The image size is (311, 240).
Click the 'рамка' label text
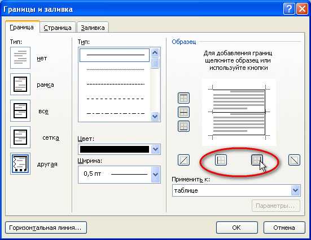45,85
